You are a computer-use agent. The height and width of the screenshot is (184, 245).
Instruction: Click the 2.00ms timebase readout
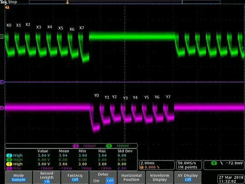pos(147,163)
